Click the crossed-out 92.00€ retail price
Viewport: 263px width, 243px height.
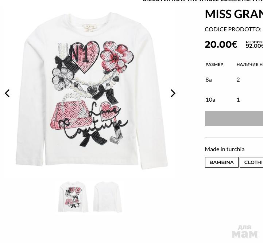[x=255, y=46]
